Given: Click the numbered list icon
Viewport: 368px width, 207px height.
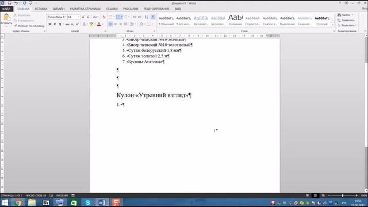Looking at the screenshot, I should click(x=118, y=17).
